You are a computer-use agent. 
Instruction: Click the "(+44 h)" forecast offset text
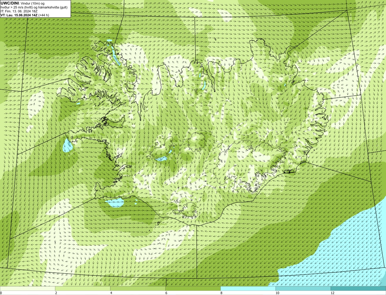[44, 15]
